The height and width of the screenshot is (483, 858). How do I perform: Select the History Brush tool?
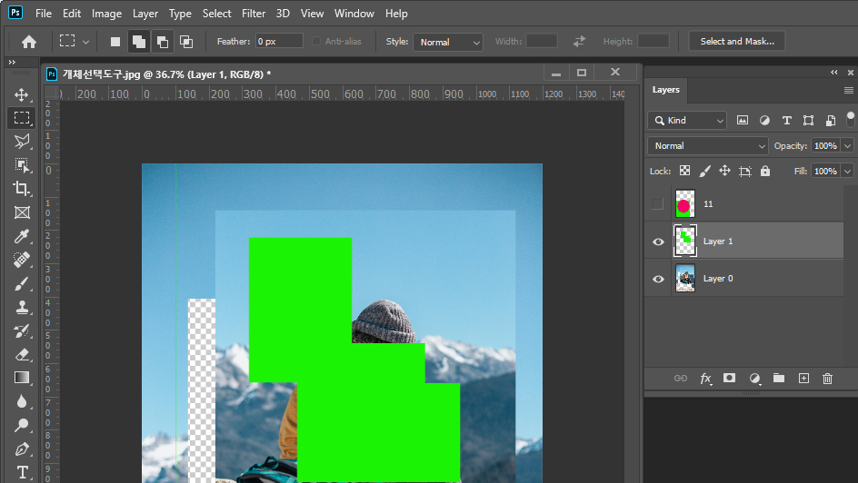tap(21, 330)
